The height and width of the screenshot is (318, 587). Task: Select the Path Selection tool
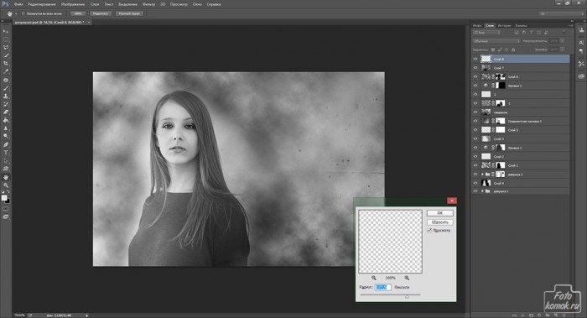6,161
